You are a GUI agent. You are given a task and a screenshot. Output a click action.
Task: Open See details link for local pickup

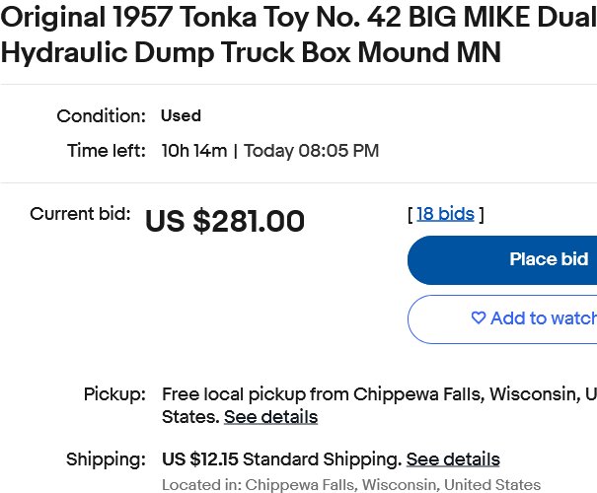tap(270, 417)
